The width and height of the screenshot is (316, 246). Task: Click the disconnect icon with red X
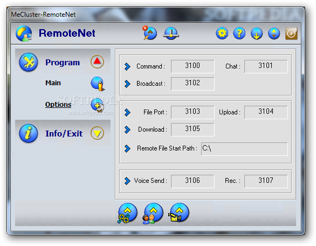(150, 33)
